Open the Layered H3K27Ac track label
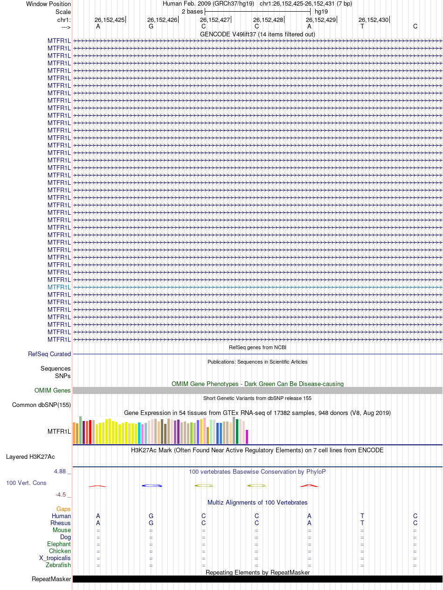Screen dimensions: 443x590 click(x=30, y=457)
